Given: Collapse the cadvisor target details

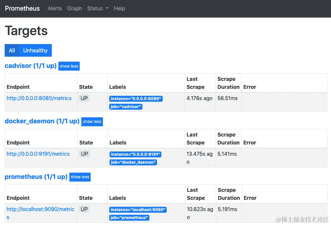Looking at the screenshot, I should click(69, 66).
